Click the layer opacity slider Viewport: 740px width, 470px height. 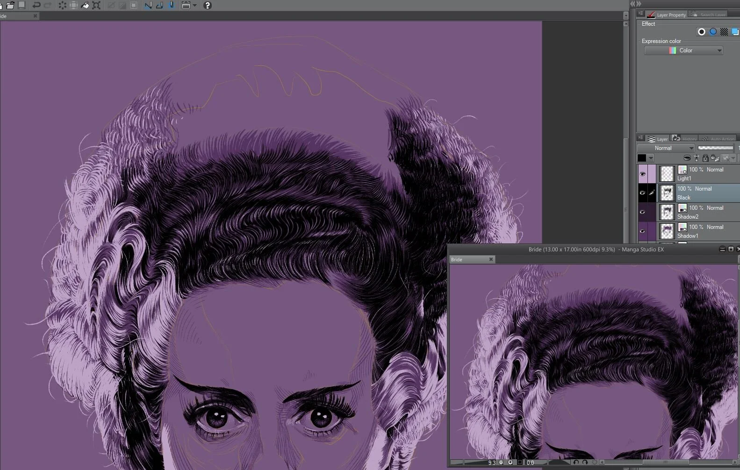tap(716, 148)
